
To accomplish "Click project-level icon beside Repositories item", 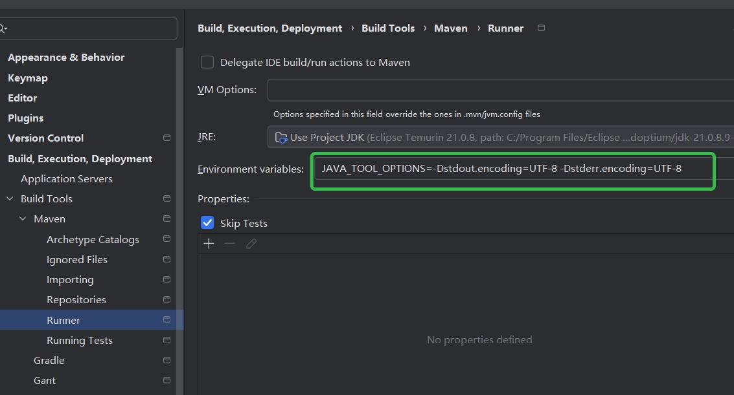I will pos(166,299).
